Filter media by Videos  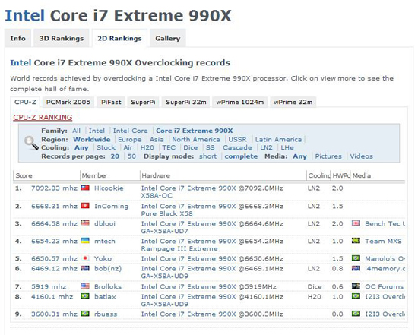click(361, 156)
